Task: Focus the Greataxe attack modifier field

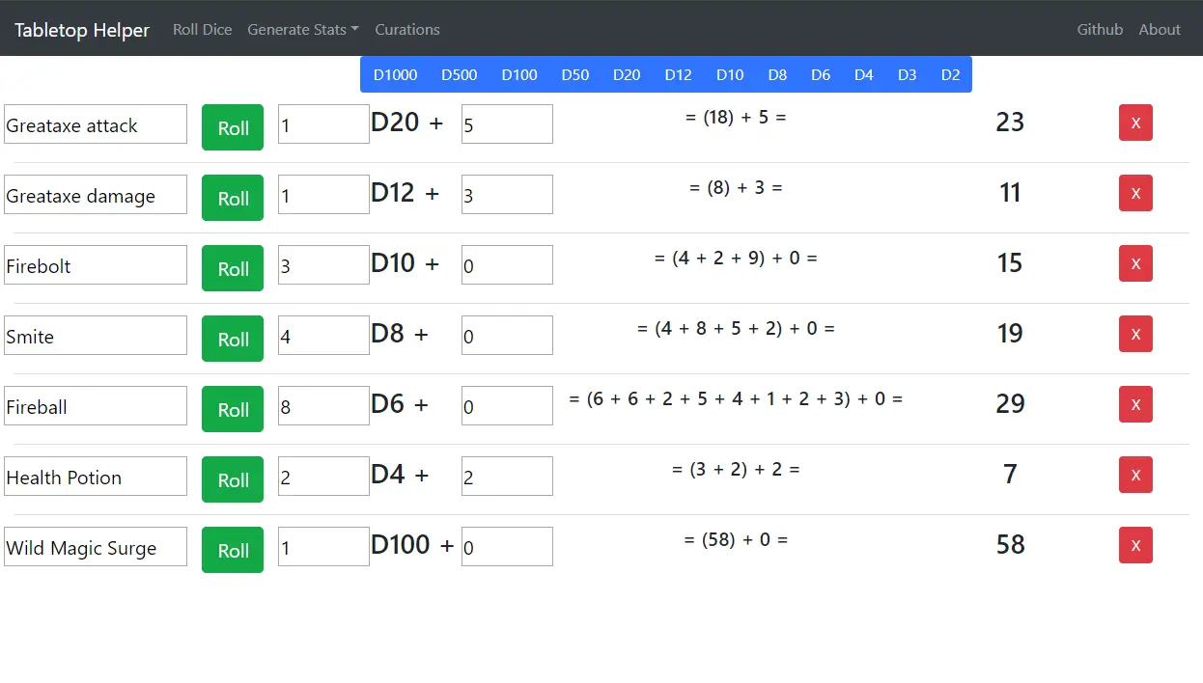Action: [x=507, y=124]
